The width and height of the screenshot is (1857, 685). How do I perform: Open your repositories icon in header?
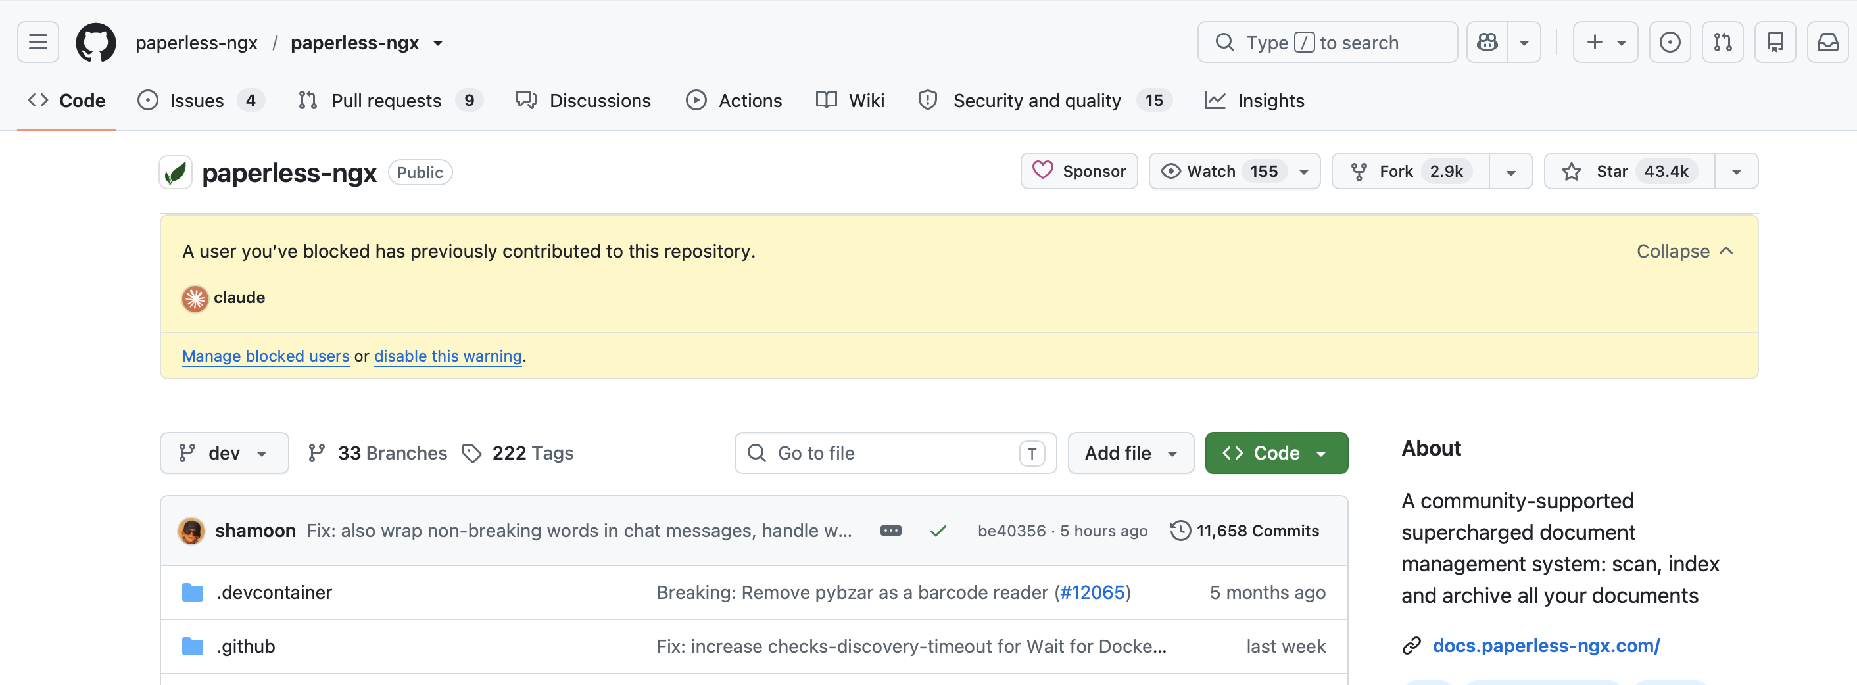[1775, 43]
